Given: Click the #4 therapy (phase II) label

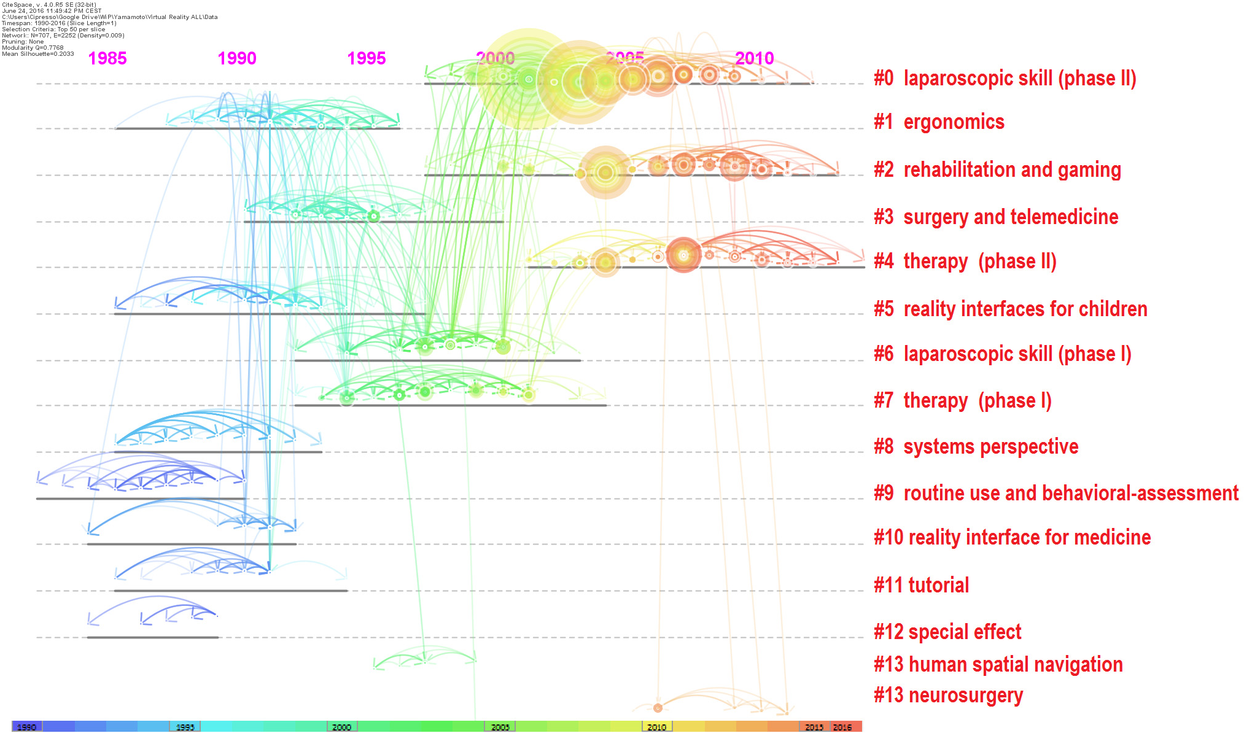Looking at the screenshot, I should (965, 262).
